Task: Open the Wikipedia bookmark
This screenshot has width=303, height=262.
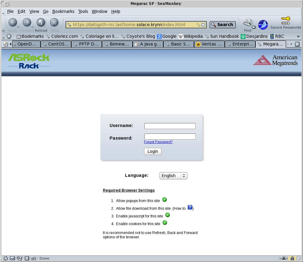Action: pos(190,36)
